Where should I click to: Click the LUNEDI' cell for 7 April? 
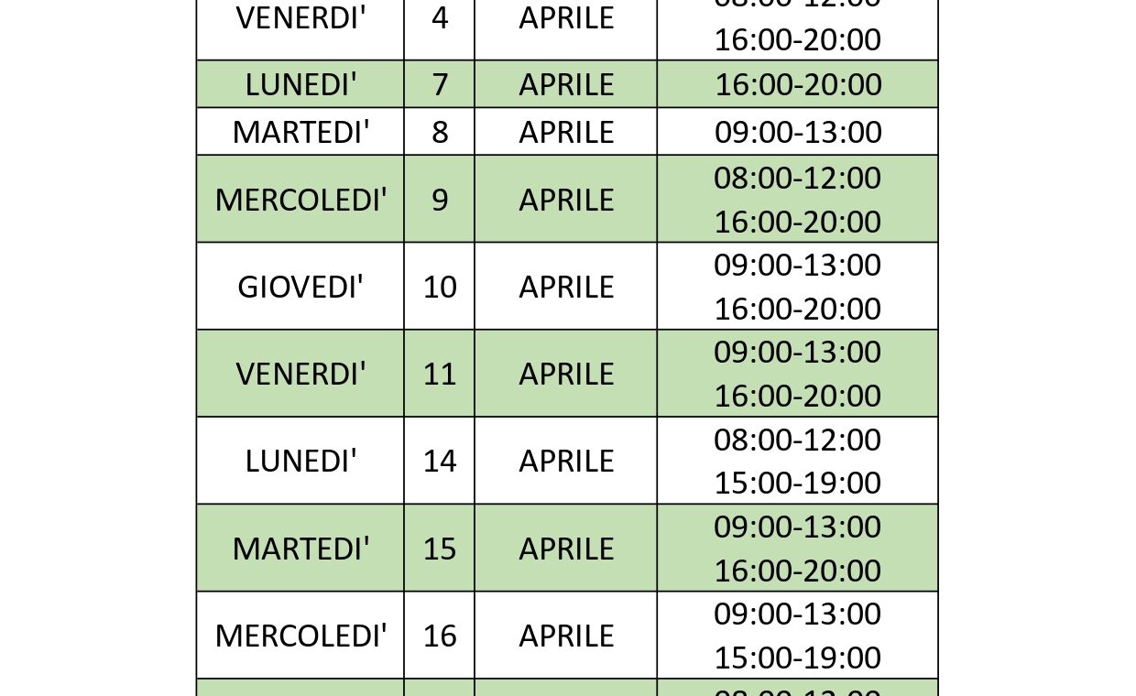pos(300,84)
